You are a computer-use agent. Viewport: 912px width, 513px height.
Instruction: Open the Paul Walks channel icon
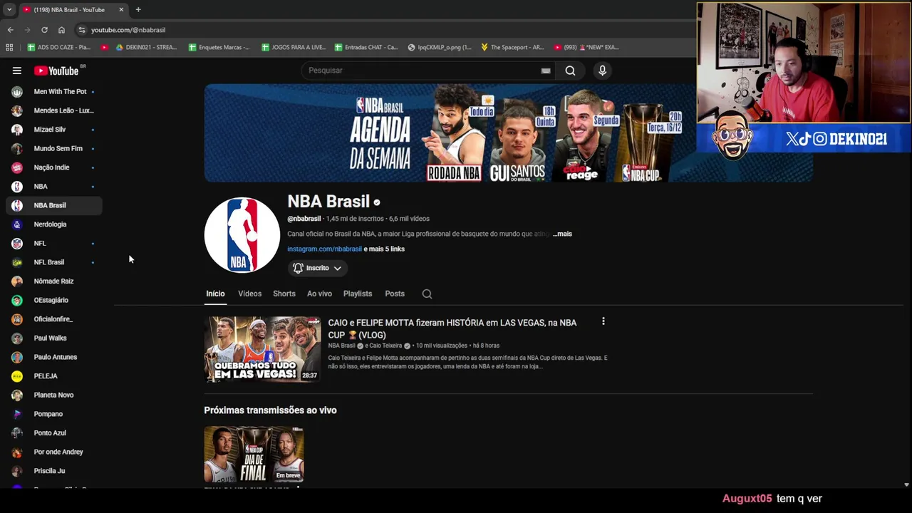(x=17, y=338)
